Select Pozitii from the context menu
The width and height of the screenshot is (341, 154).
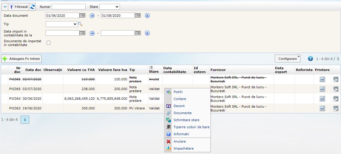tap(178, 92)
